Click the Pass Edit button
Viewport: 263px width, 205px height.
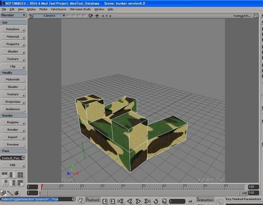[13, 165]
